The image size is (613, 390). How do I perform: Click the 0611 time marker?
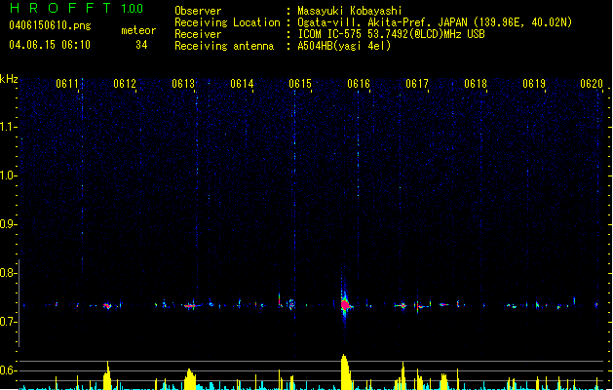click(67, 84)
